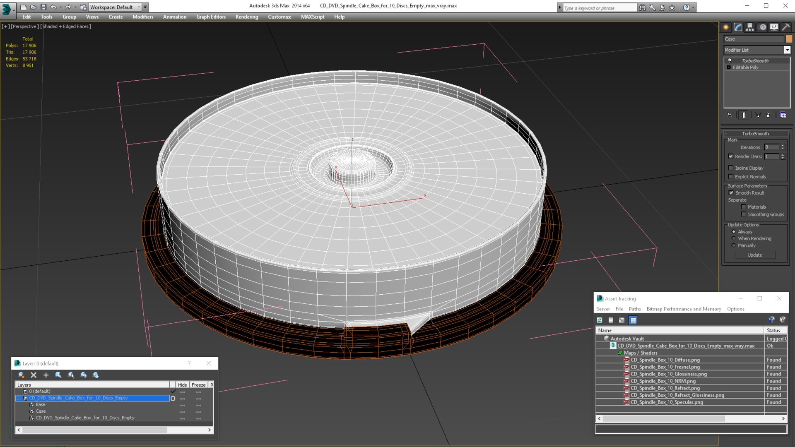795x447 pixels.
Task: Open the Rendering menu
Action: tap(246, 17)
